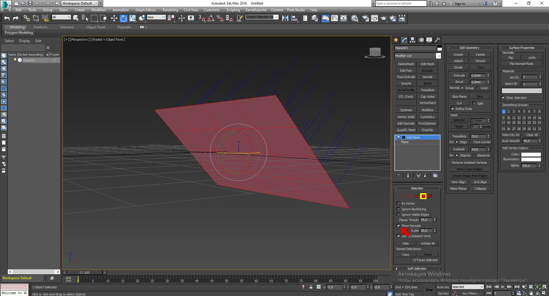549x296 pixels.
Task: Disable the Refine Ends checkbox
Action: pos(453,109)
